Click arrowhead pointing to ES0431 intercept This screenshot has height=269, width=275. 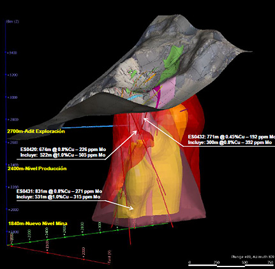tap(131, 208)
